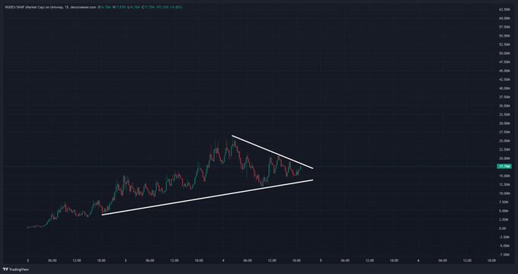This screenshot has height=274, width=518.
Task: Click date label 5 on time axis
Action: click(x=321, y=260)
